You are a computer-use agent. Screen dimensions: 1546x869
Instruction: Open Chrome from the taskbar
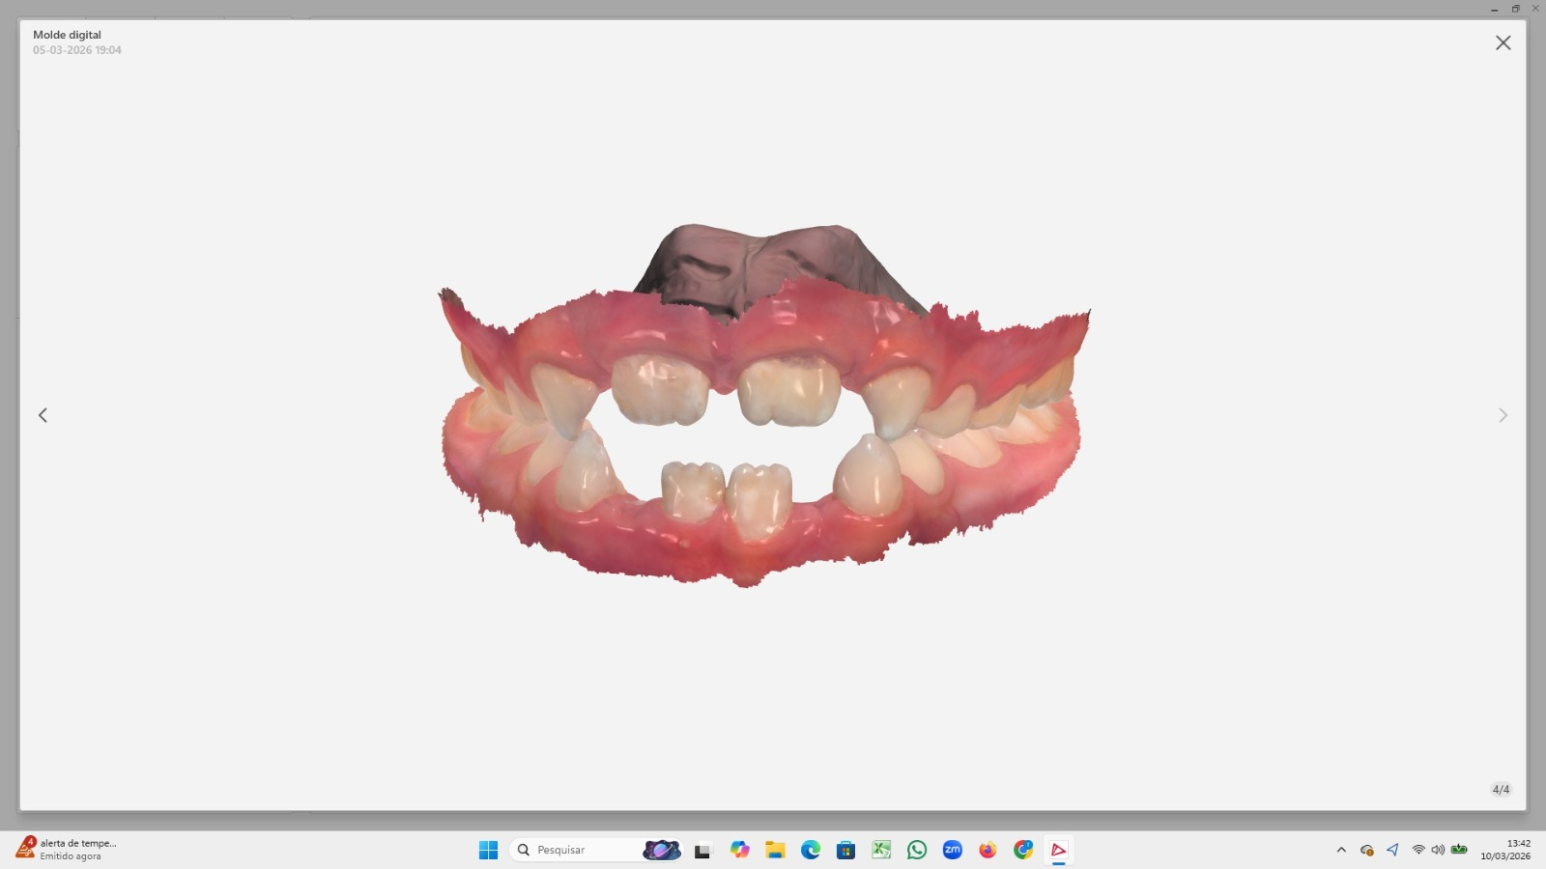pyautogui.click(x=1023, y=850)
